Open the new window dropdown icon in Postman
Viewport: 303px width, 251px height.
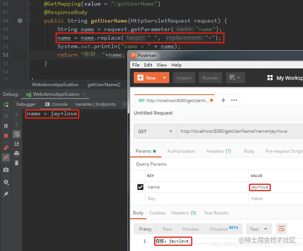click(235, 78)
